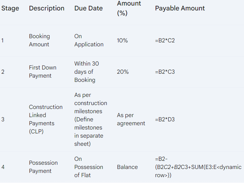Select the Booking Amount cell

[39, 40]
